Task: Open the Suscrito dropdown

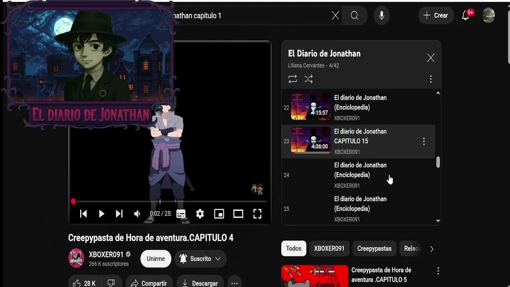Action: coord(200,259)
